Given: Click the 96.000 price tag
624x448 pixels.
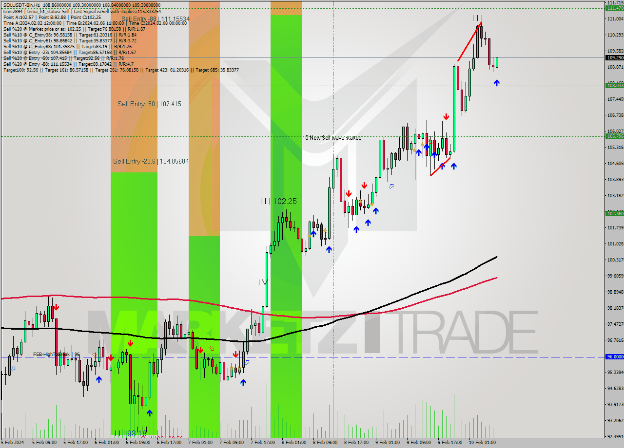Looking at the screenshot, I should (614, 356).
